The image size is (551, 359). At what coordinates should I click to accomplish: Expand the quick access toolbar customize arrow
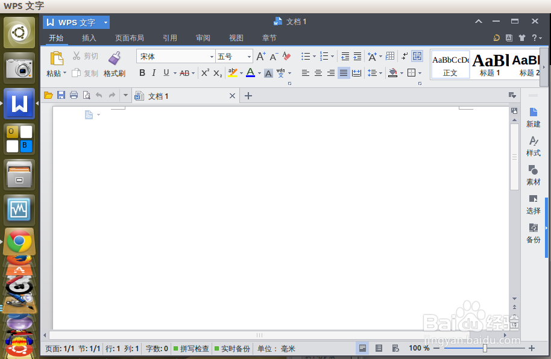click(x=125, y=95)
